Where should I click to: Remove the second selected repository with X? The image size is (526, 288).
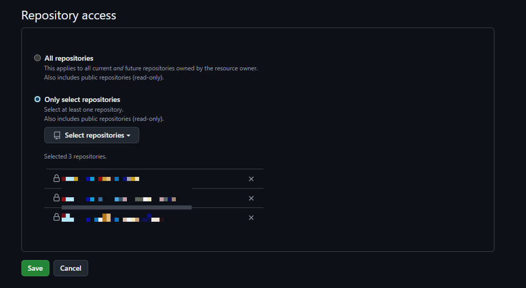point(251,198)
